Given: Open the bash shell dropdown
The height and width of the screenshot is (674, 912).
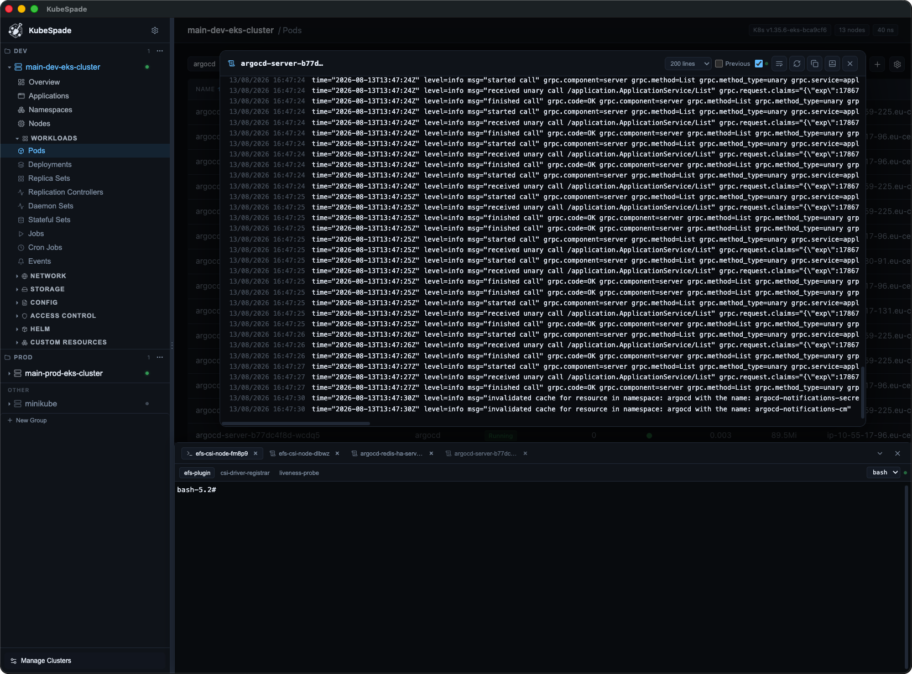Looking at the screenshot, I should pos(884,472).
